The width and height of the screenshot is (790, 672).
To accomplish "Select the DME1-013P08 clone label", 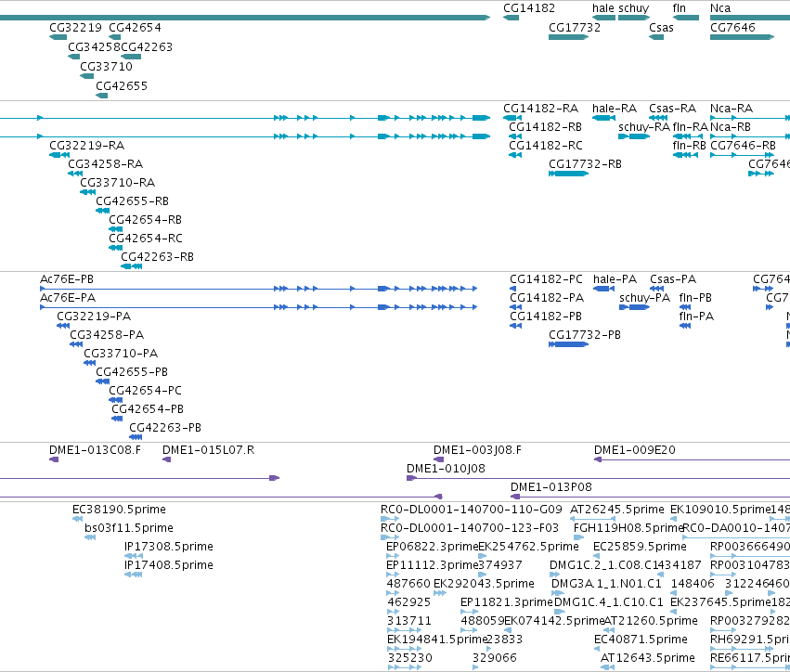I will point(550,487).
